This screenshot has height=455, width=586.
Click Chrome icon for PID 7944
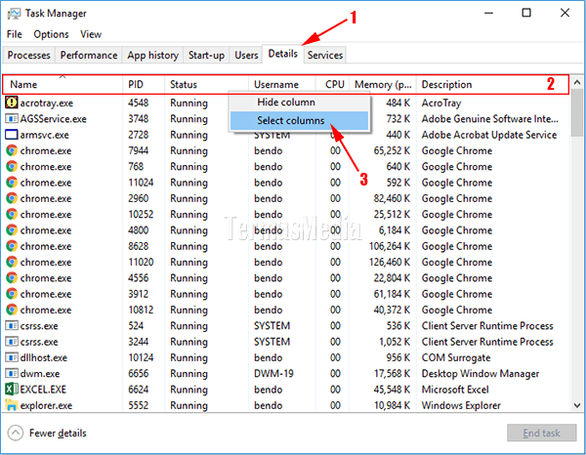pos(12,150)
